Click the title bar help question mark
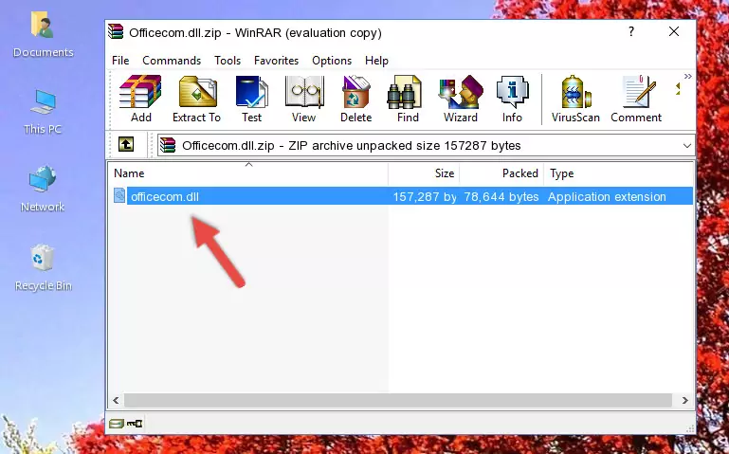The height and width of the screenshot is (454, 729). click(x=631, y=31)
